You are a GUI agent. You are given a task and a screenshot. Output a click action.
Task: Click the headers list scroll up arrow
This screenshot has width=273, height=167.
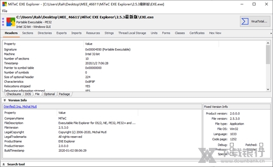coord(268,43)
